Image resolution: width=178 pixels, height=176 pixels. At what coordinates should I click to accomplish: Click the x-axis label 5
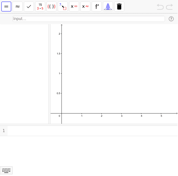point(161,116)
